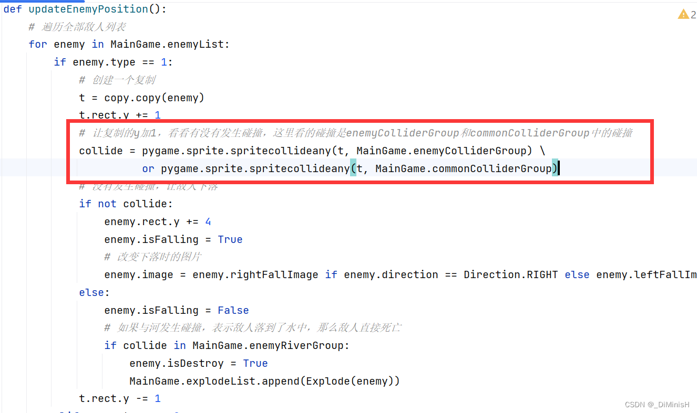The image size is (697, 413).
Task: Click the line 'if not collide:'
Action: (126, 204)
